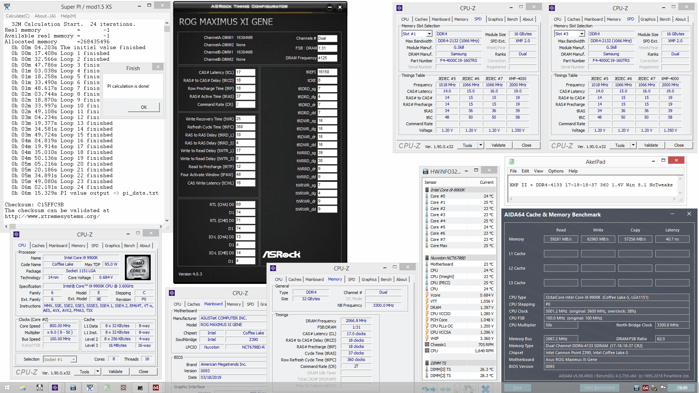The width and height of the screenshot is (699, 393).
Task: Click the Refresh Cycle Time (tRFC) field
Action: [x=245, y=127]
